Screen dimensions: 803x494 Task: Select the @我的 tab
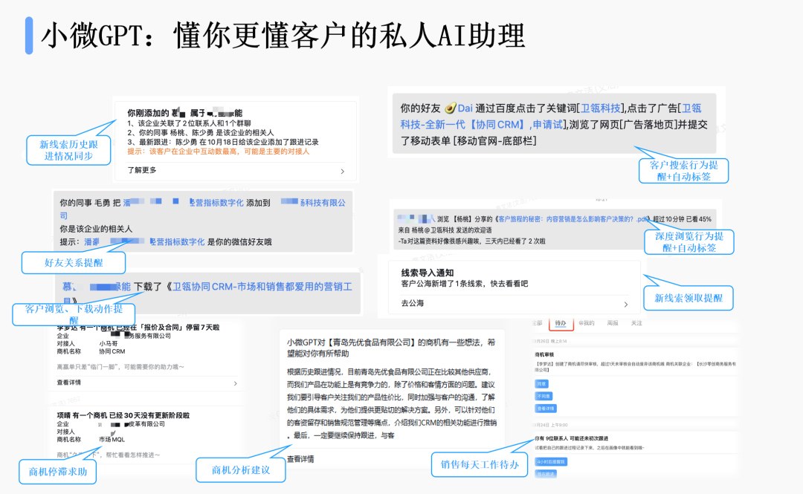tap(587, 323)
